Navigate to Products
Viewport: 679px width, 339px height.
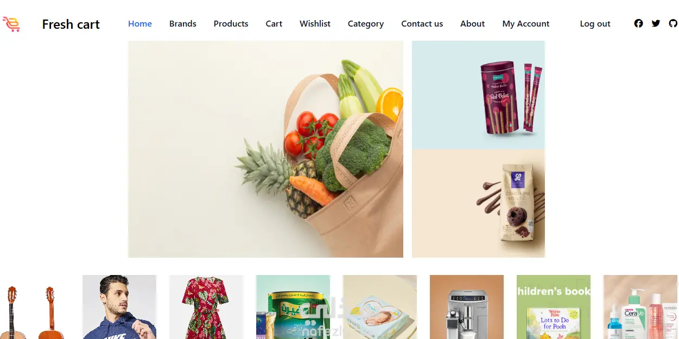click(x=231, y=24)
